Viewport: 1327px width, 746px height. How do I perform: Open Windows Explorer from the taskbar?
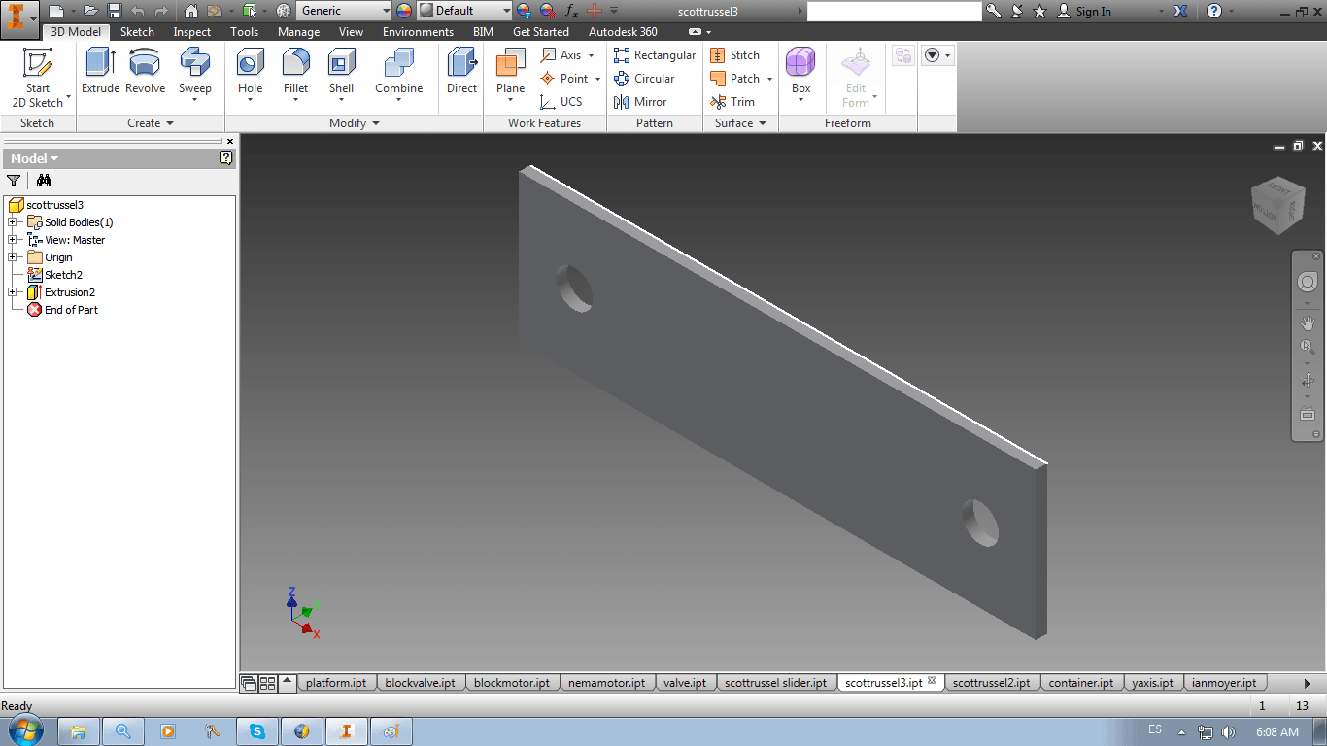79,731
